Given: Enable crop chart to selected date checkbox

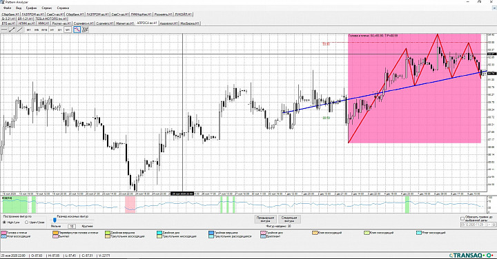Looking at the screenshot, I should 462,218.
